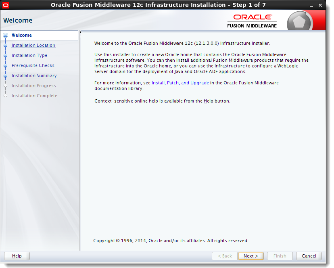Collapse the navigation pane splitter arrow
The width and height of the screenshot is (334, 268).
[80, 32]
